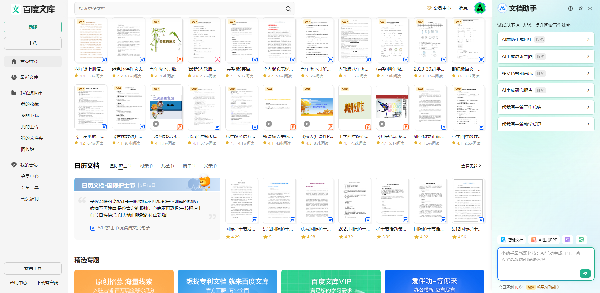The width and height of the screenshot is (600, 293).
Task: Click the search magnifier icon
Action: pos(288,9)
